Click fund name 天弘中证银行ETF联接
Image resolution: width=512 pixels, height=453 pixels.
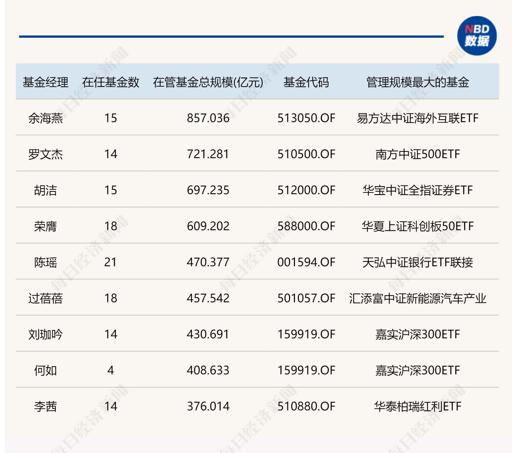[x=418, y=262]
